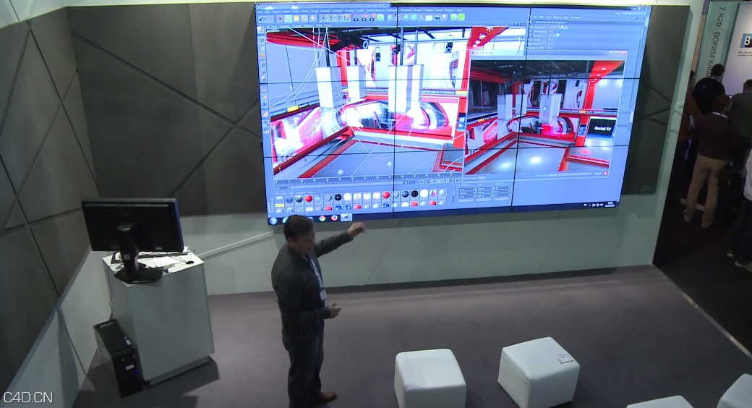Viewport: 752px width, 408px height.
Task: Click the system tray clock
Action: (610, 204)
